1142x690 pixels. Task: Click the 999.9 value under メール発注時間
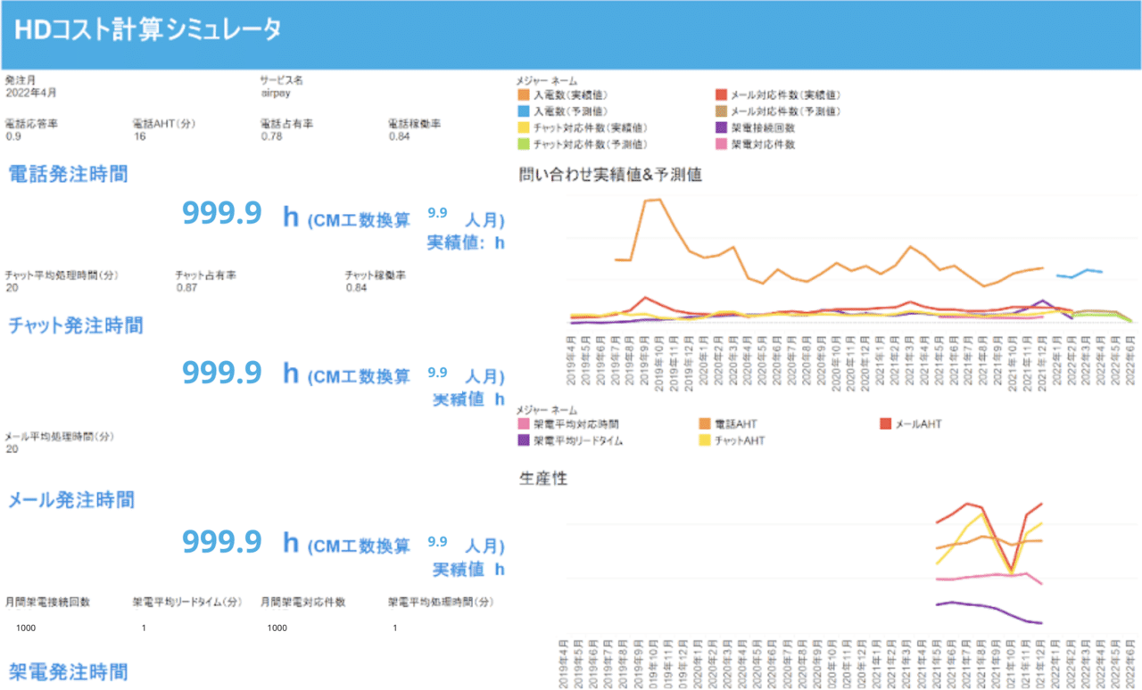point(222,541)
